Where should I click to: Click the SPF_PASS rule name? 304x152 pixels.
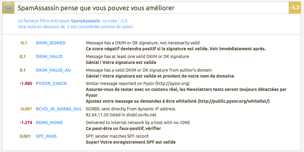click(x=46, y=136)
